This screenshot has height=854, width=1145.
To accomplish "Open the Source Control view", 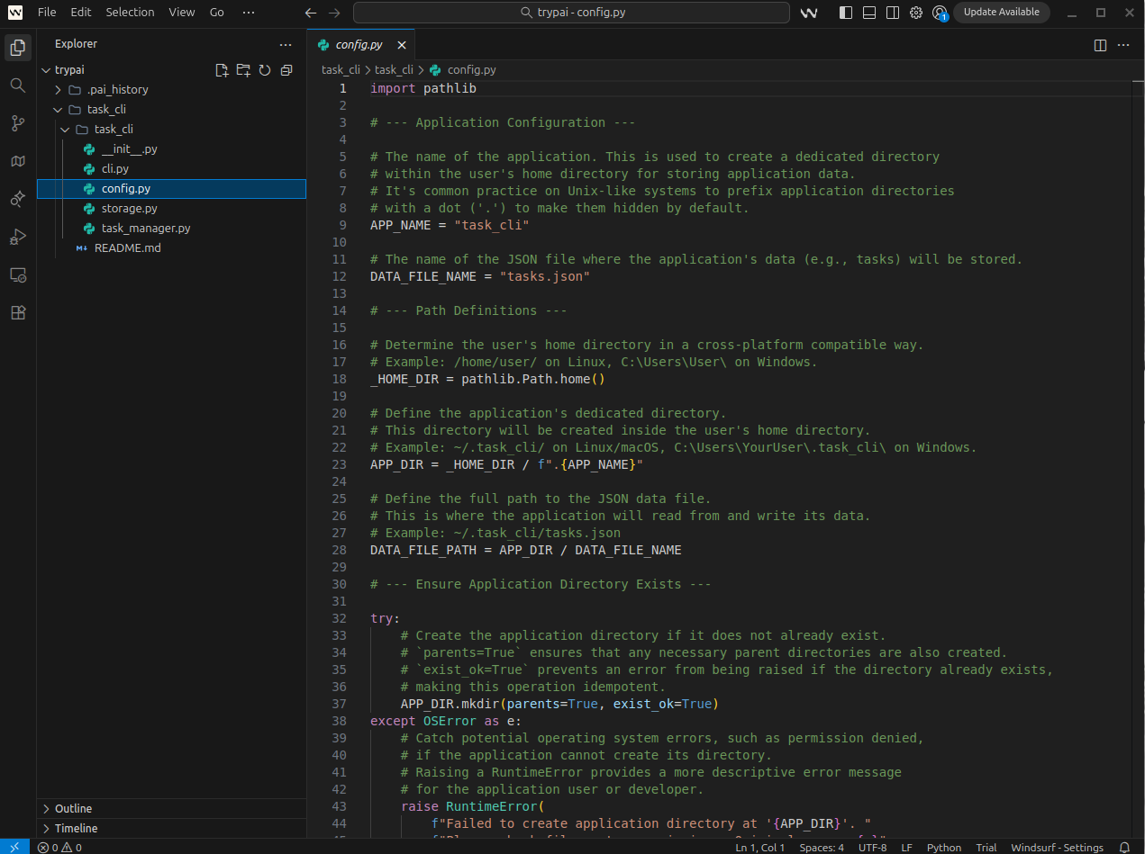I will [17, 123].
